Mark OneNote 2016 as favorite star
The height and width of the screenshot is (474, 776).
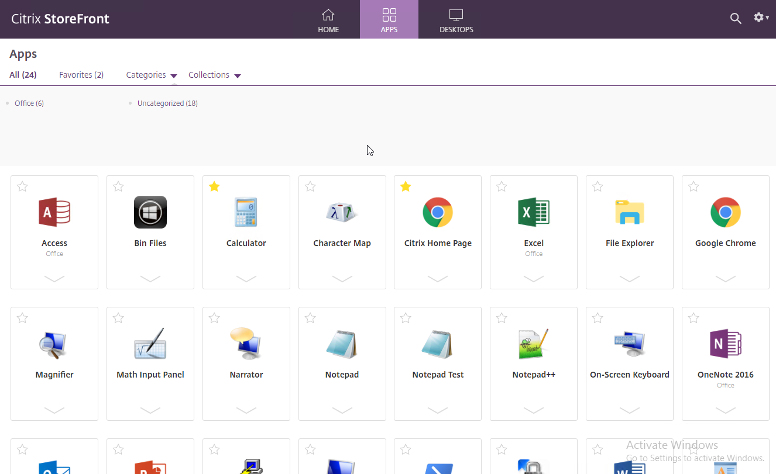click(693, 318)
